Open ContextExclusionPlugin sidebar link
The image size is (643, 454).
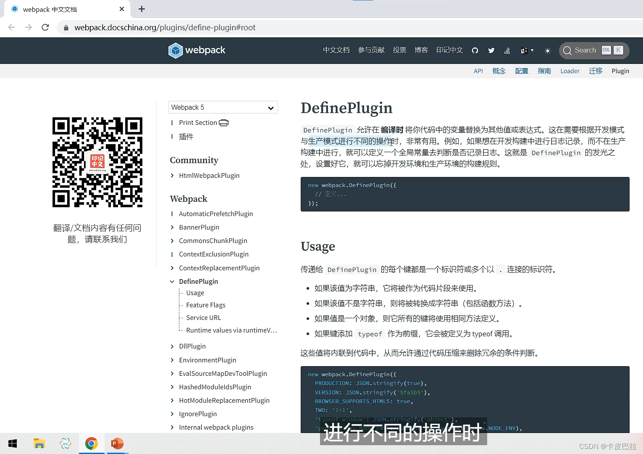pos(214,254)
